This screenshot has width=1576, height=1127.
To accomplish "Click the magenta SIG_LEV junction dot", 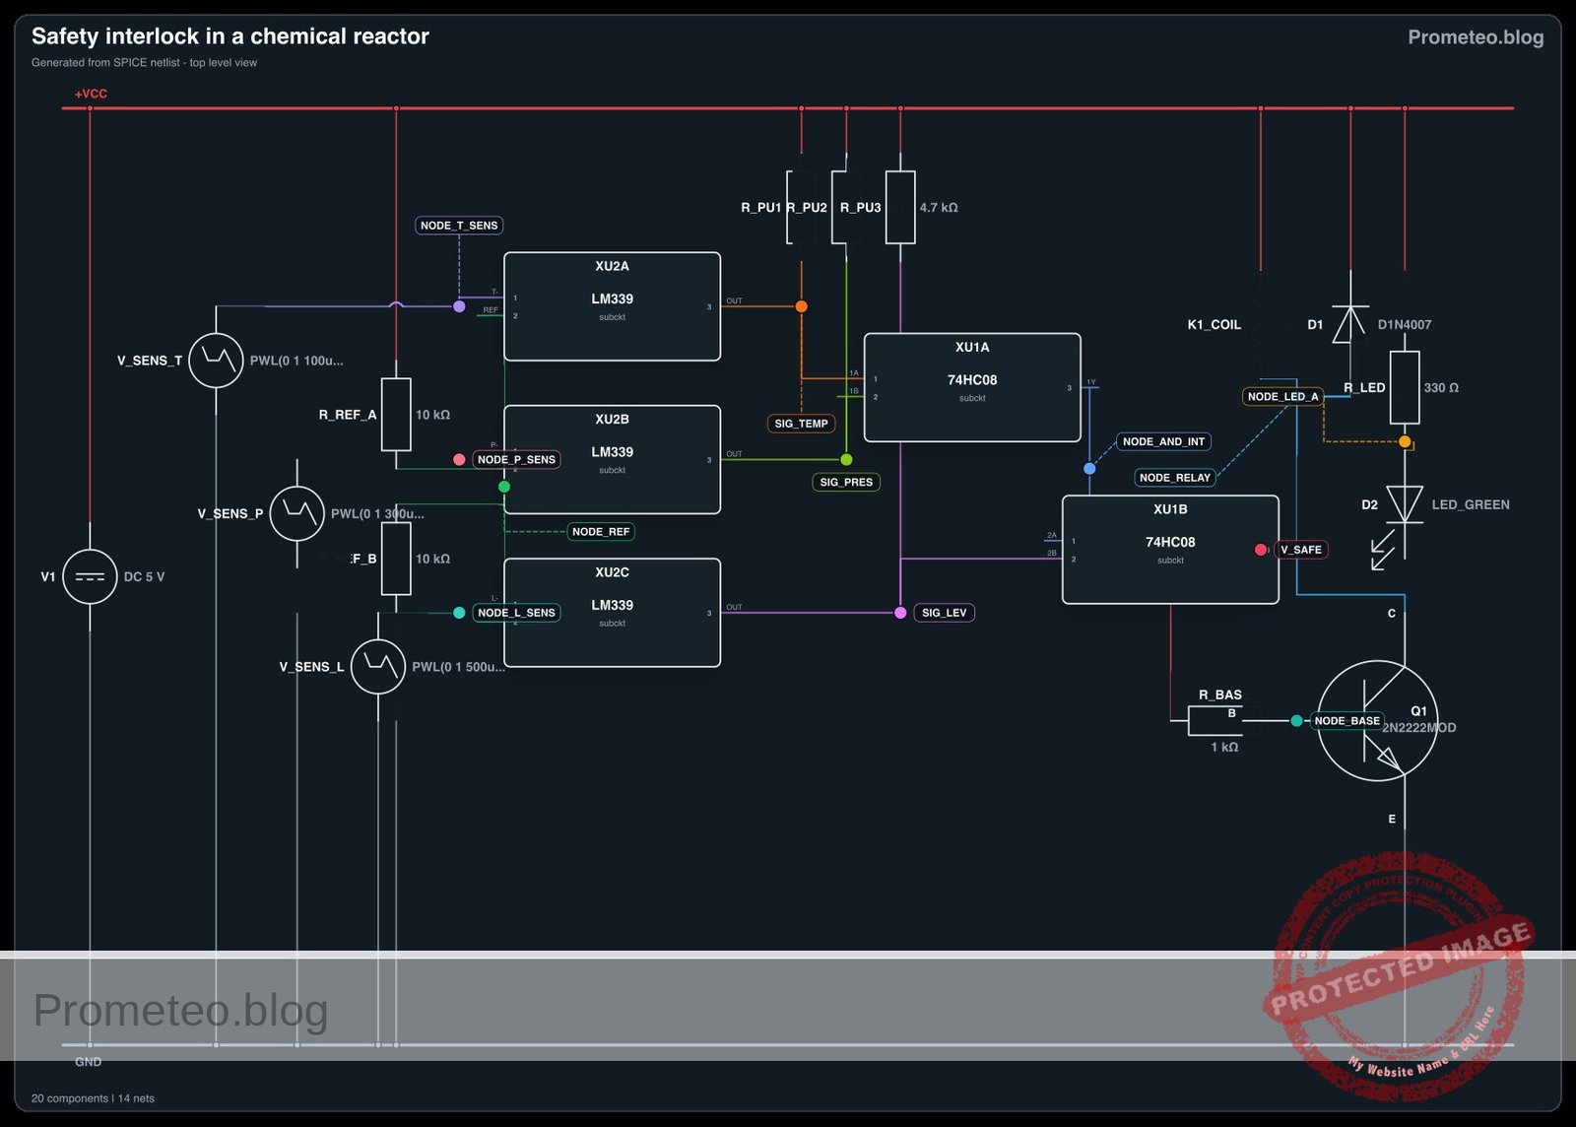I will [900, 613].
